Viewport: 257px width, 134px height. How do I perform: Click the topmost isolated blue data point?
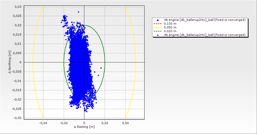[x=78, y=12]
